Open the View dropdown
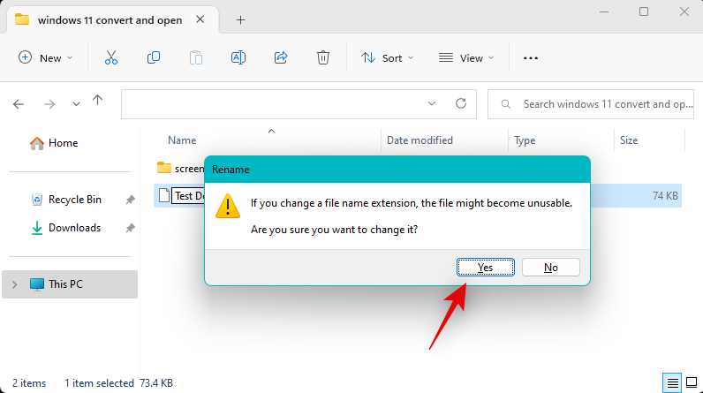Screen dimensions: 703x393 (x=466, y=57)
